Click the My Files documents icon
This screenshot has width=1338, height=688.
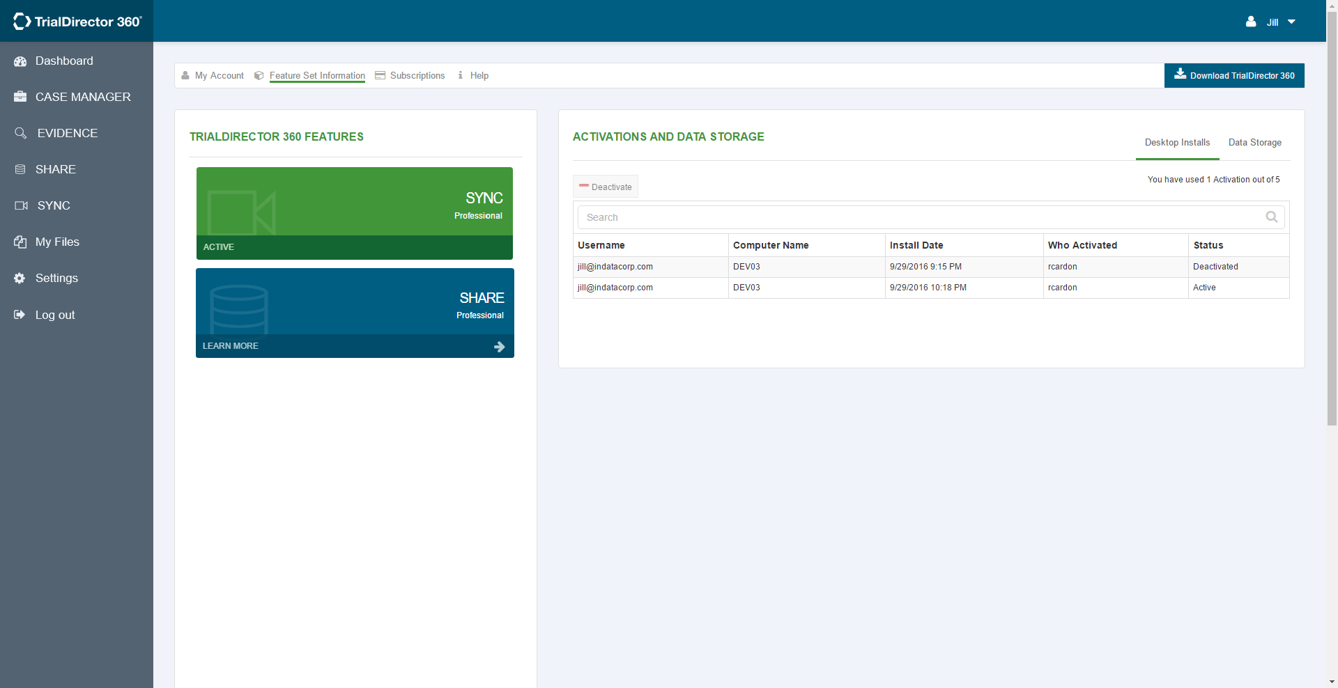pos(20,242)
